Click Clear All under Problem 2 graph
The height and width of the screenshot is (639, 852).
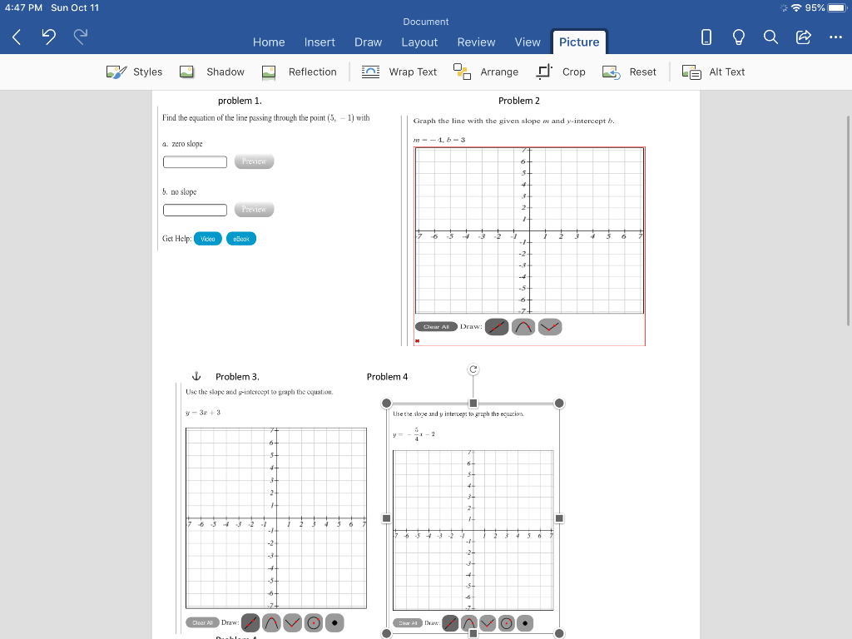436,326
